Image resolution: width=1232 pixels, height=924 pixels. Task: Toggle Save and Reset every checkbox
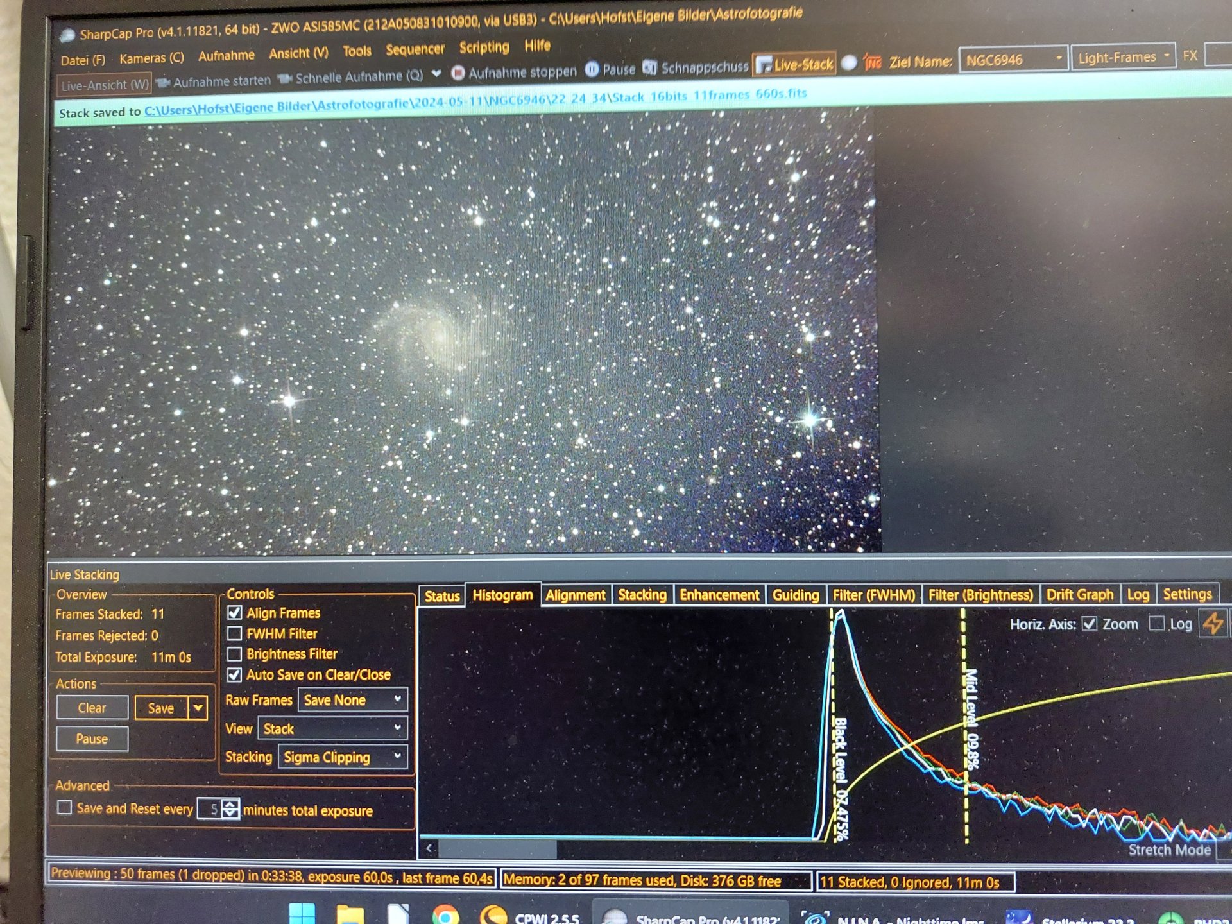tap(64, 807)
